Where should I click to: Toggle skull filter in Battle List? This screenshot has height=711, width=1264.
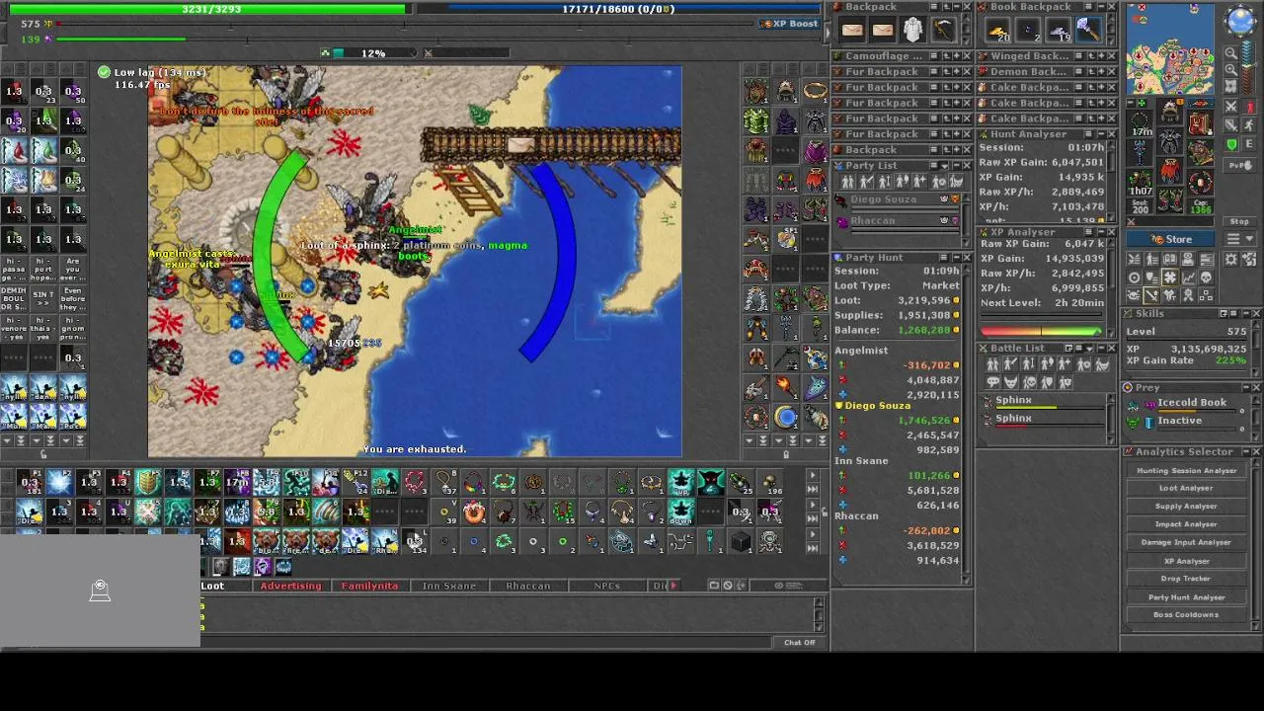1029,382
